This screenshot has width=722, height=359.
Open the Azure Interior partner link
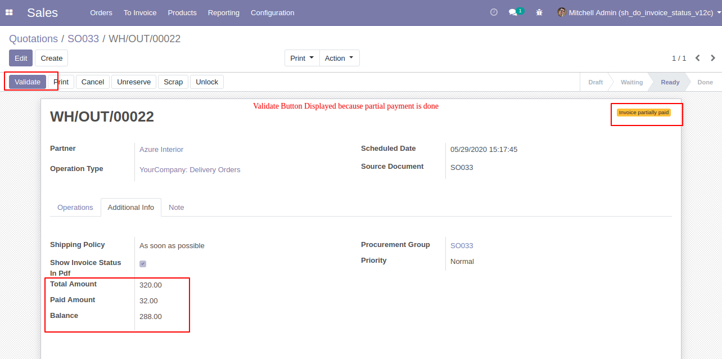(x=161, y=149)
